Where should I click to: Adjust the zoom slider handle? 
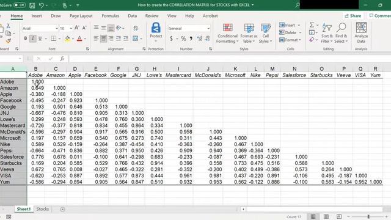point(368,217)
